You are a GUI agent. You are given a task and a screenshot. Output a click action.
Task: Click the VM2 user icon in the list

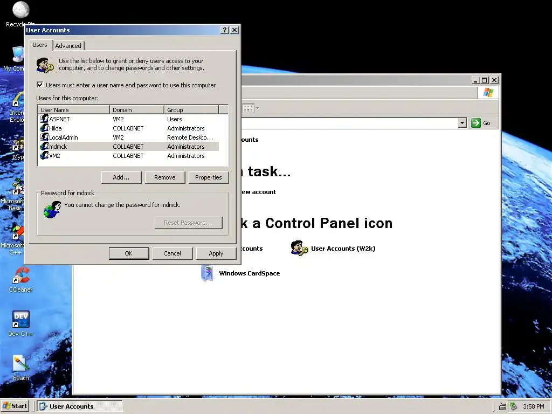(44, 156)
